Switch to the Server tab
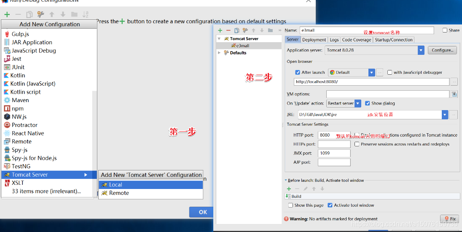This screenshot has width=462, height=232. point(293,40)
